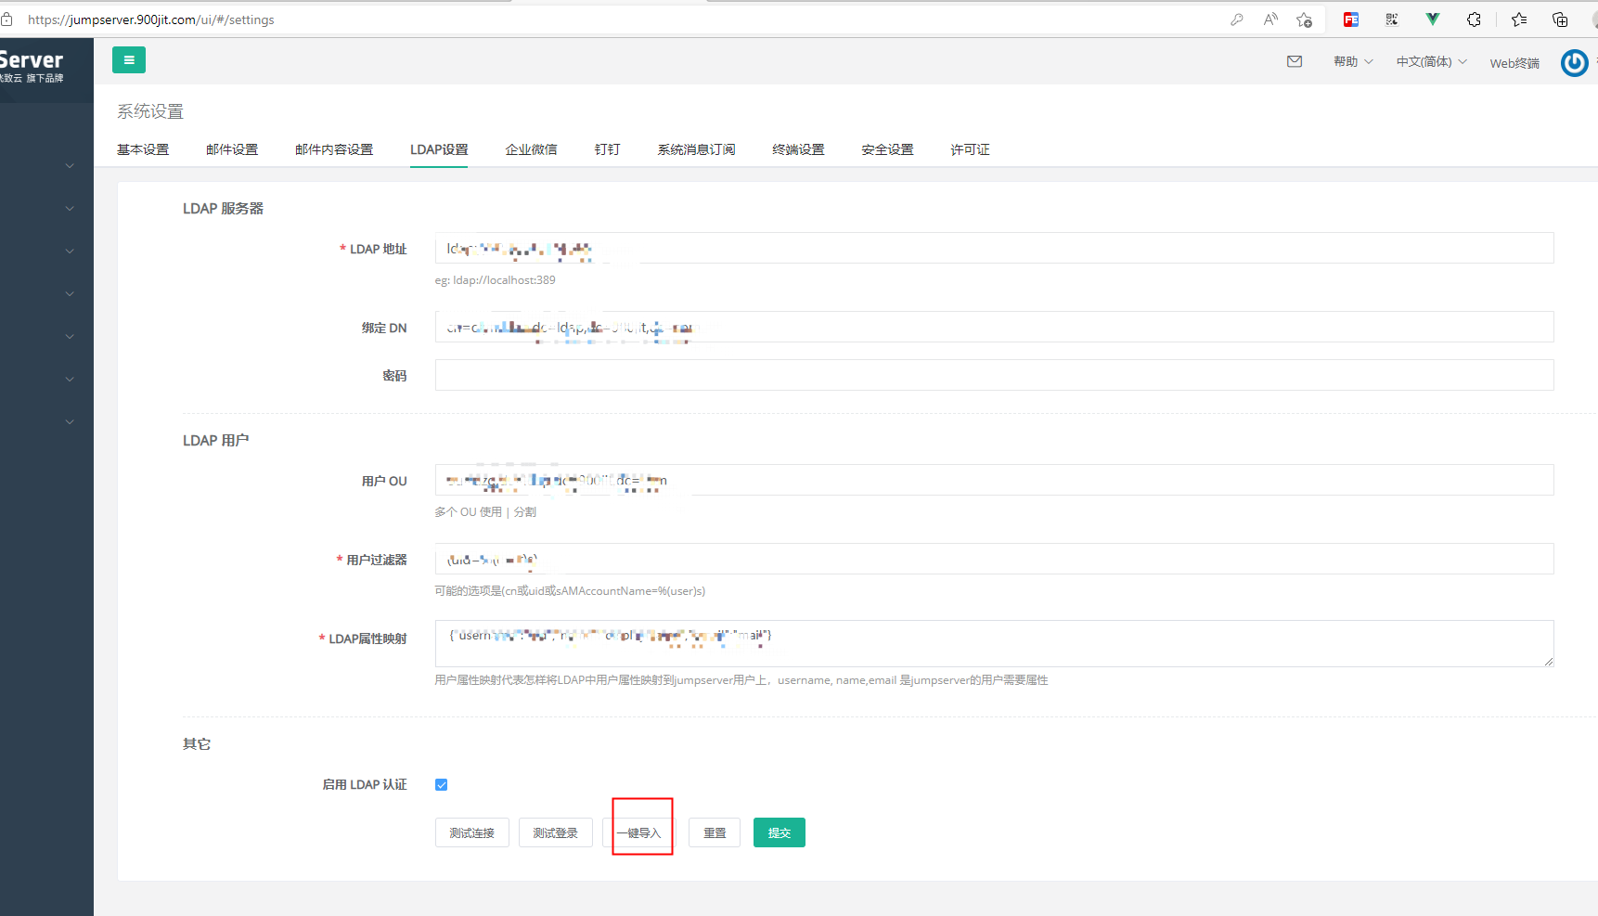Open the 帮助 help dropdown
The width and height of the screenshot is (1598, 916).
pyautogui.click(x=1353, y=61)
